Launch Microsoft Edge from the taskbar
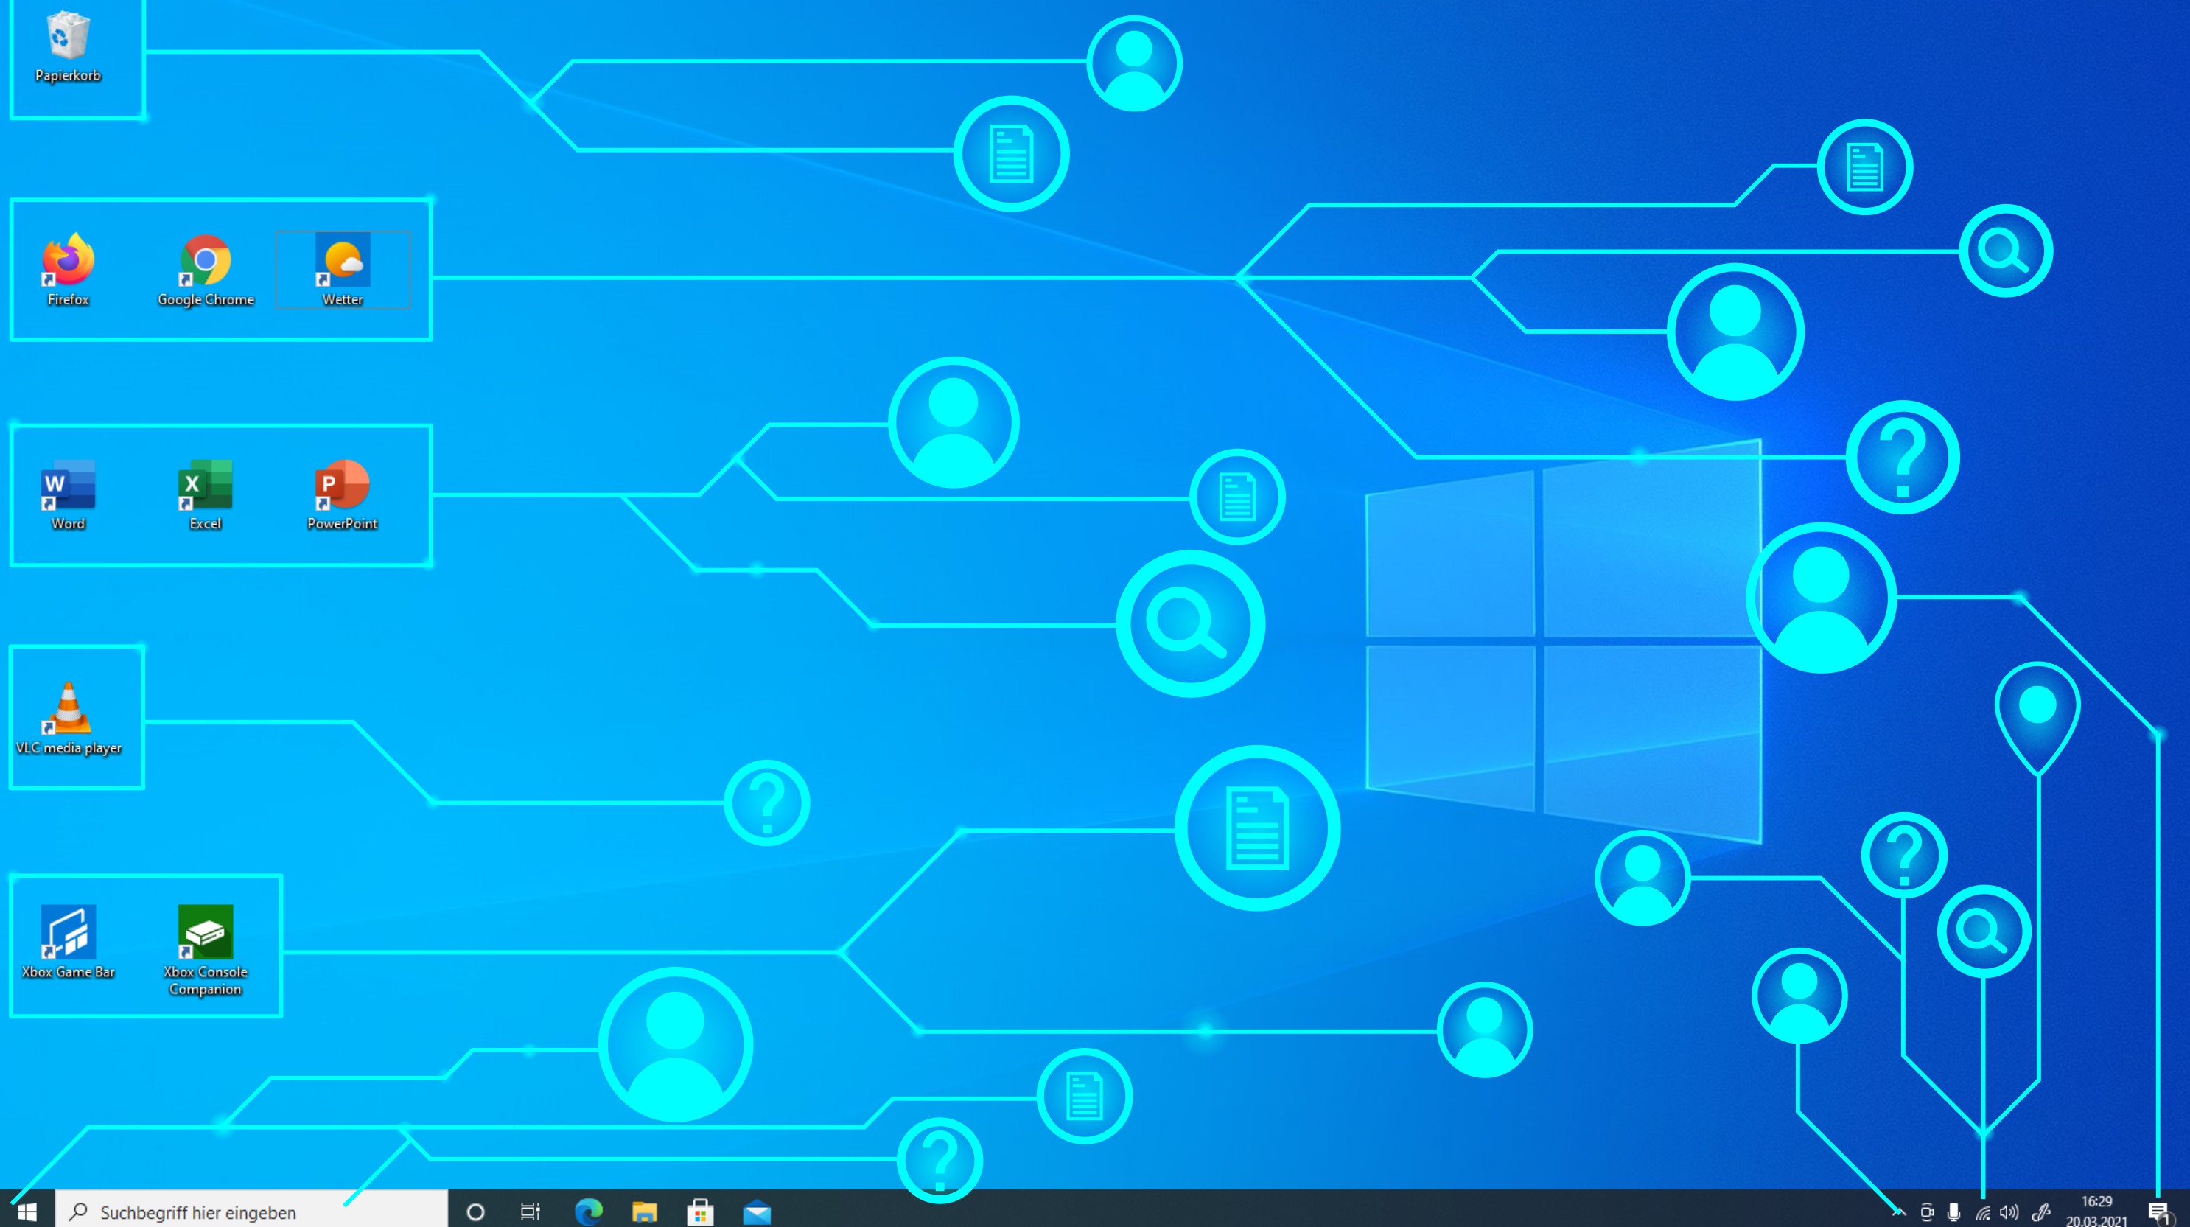This screenshot has width=2190, height=1227. click(588, 1211)
